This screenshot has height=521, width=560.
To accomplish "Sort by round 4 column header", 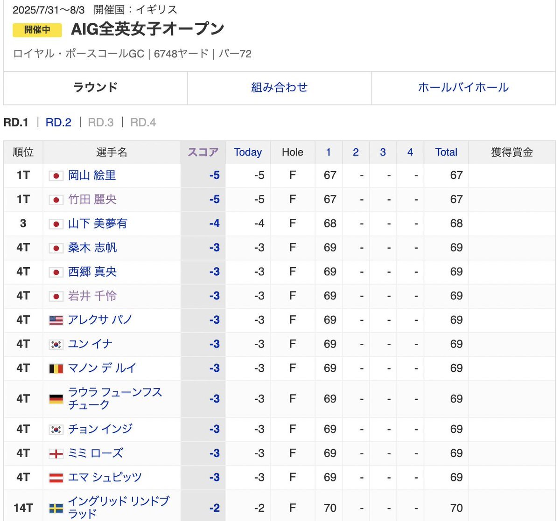I will [x=410, y=152].
